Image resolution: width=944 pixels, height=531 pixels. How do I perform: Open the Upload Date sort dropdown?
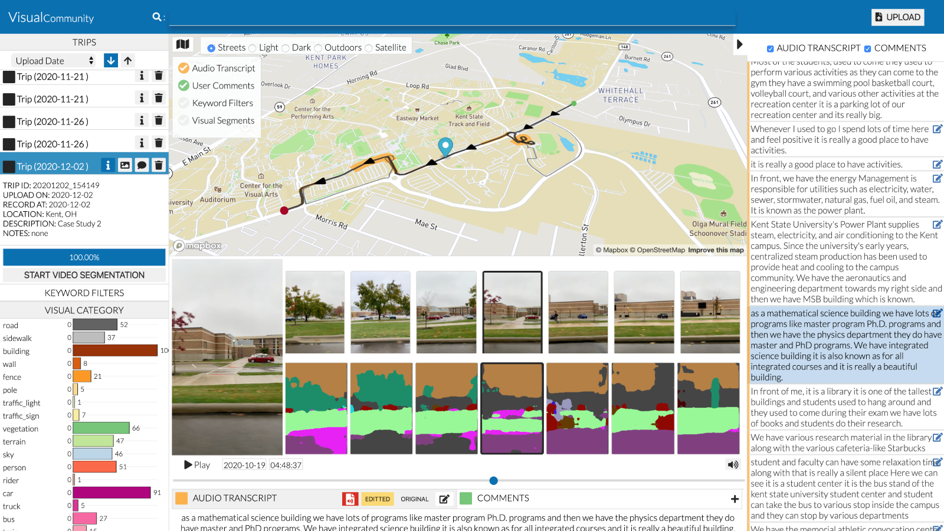tap(54, 61)
